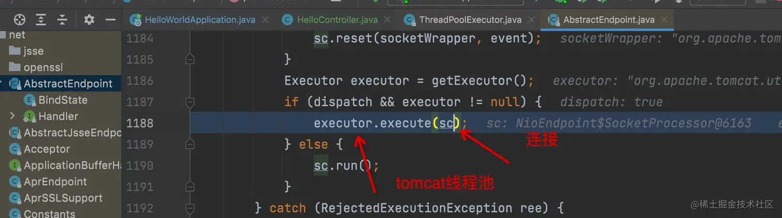782x218 pixels.
Task: Expand the Handler node in tree
Action: [x=12, y=116]
